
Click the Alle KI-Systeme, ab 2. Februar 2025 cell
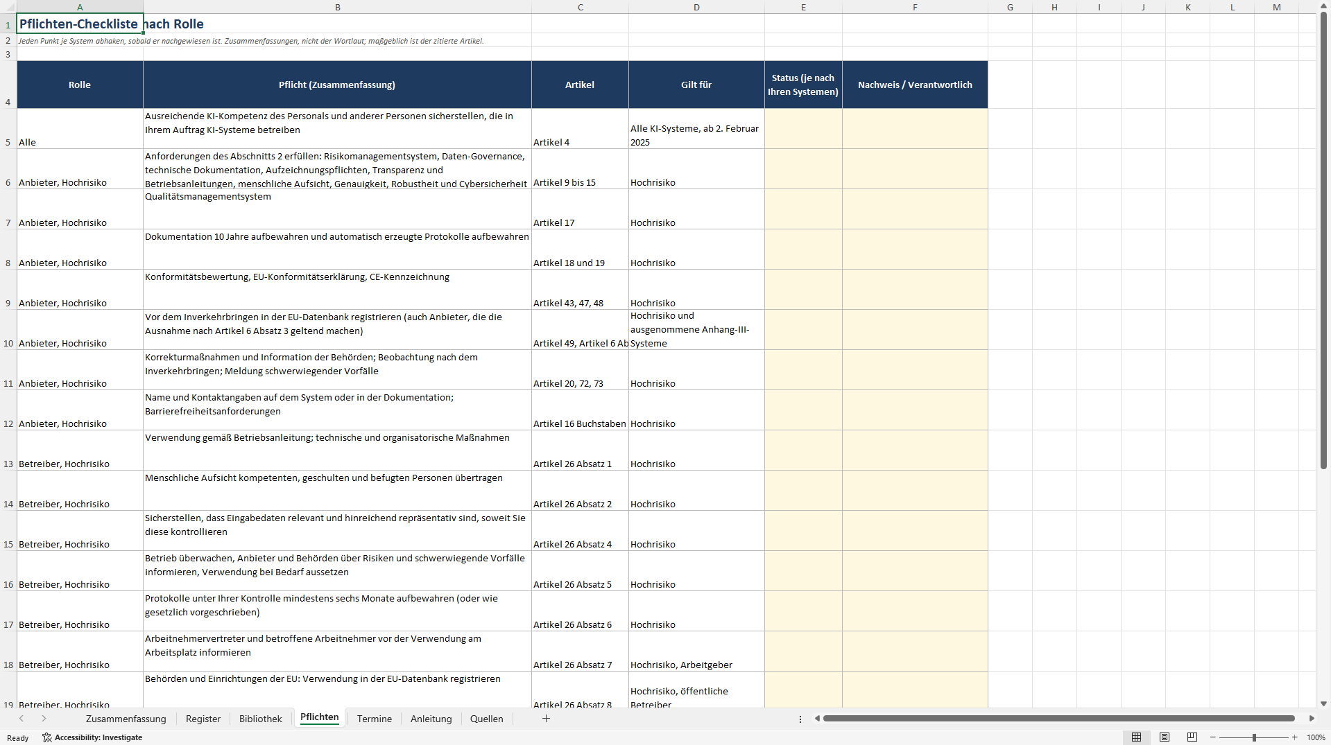pyautogui.click(x=696, y=129)
